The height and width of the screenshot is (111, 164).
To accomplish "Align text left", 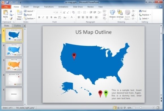I will point(79,17).
